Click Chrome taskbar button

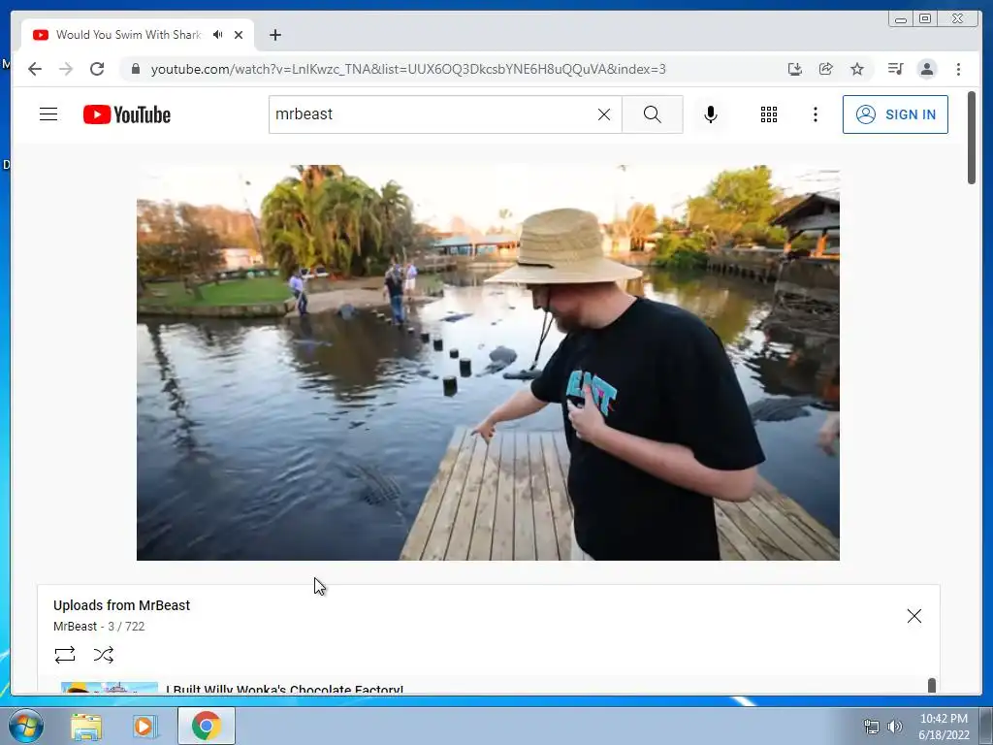(x=207, y=726)
